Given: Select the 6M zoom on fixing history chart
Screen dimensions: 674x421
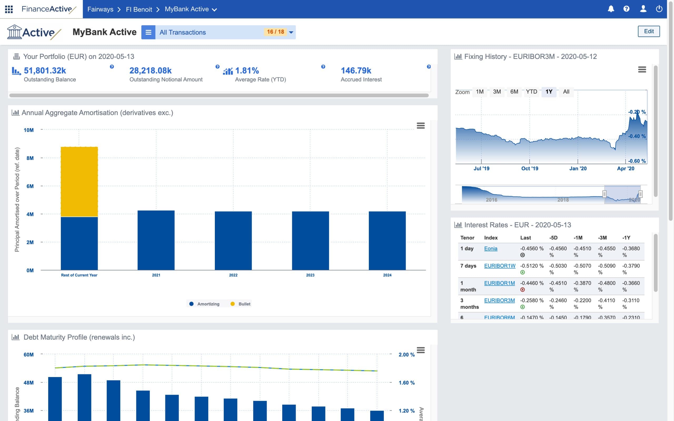Looking at the screenshot, I should 514,91.
